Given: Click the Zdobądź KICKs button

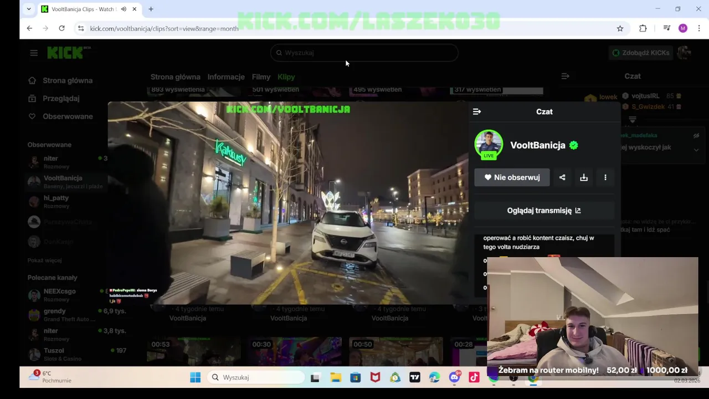Looking at the screenshot, I should pos(640,53).
